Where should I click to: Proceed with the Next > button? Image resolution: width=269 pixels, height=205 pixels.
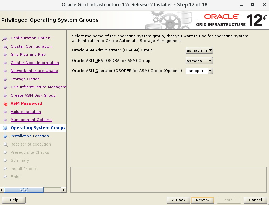(203, 200)
